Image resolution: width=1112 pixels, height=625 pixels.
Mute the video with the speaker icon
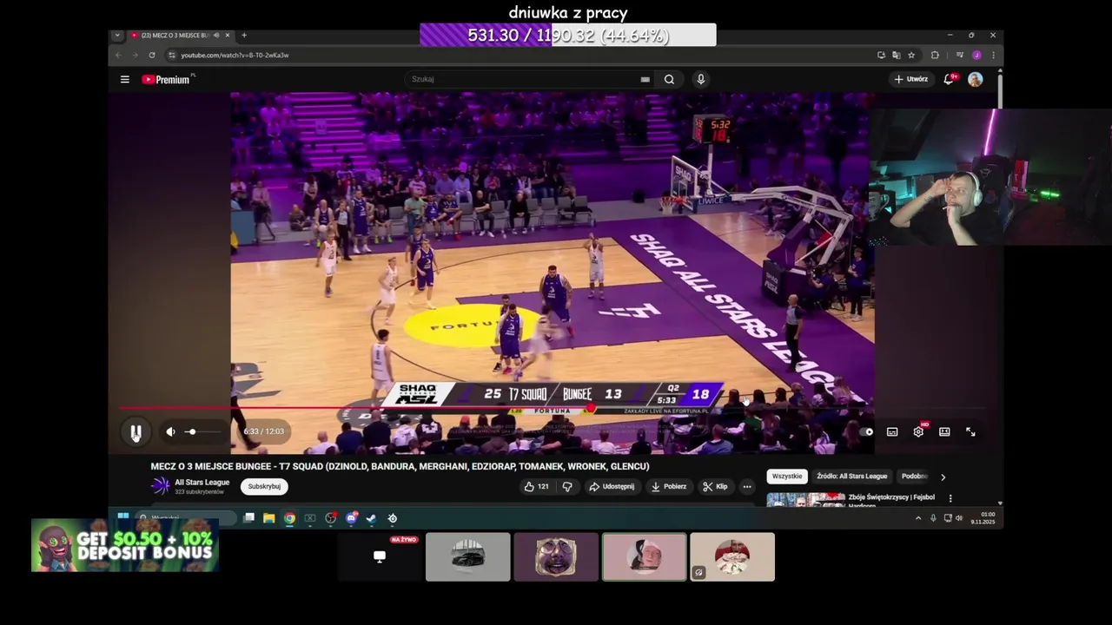point(170,431)
